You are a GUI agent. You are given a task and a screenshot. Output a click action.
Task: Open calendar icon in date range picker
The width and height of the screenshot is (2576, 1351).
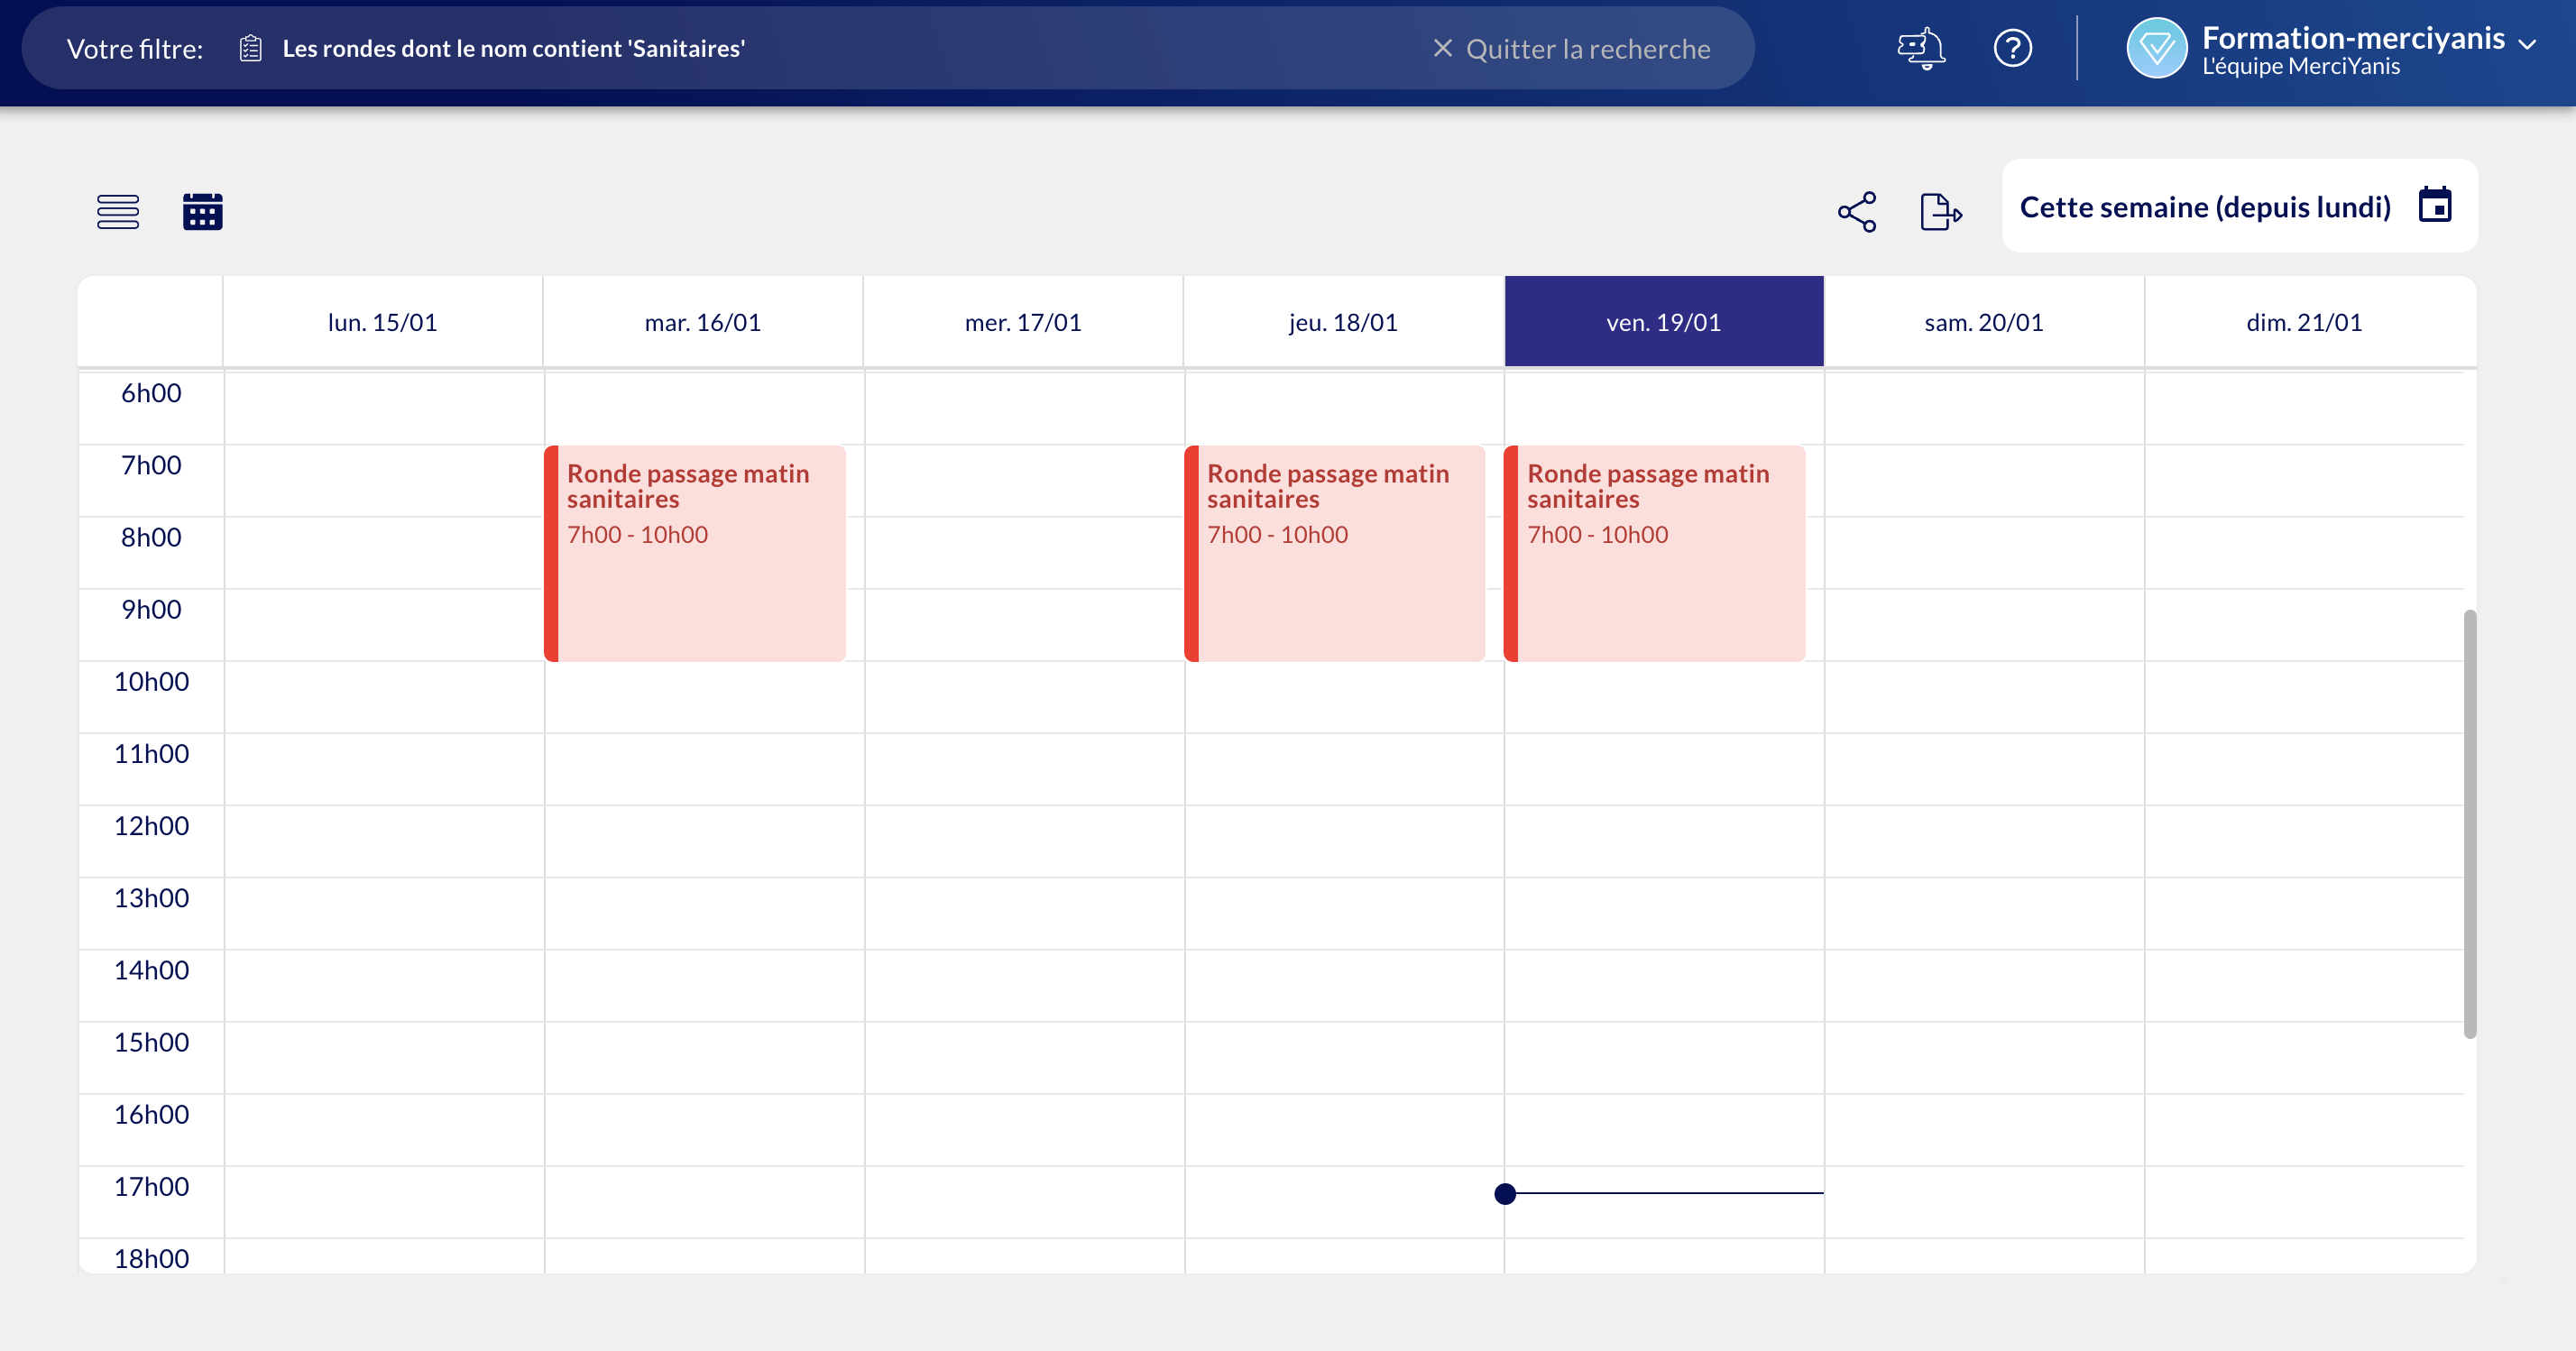click(2434, 205)
